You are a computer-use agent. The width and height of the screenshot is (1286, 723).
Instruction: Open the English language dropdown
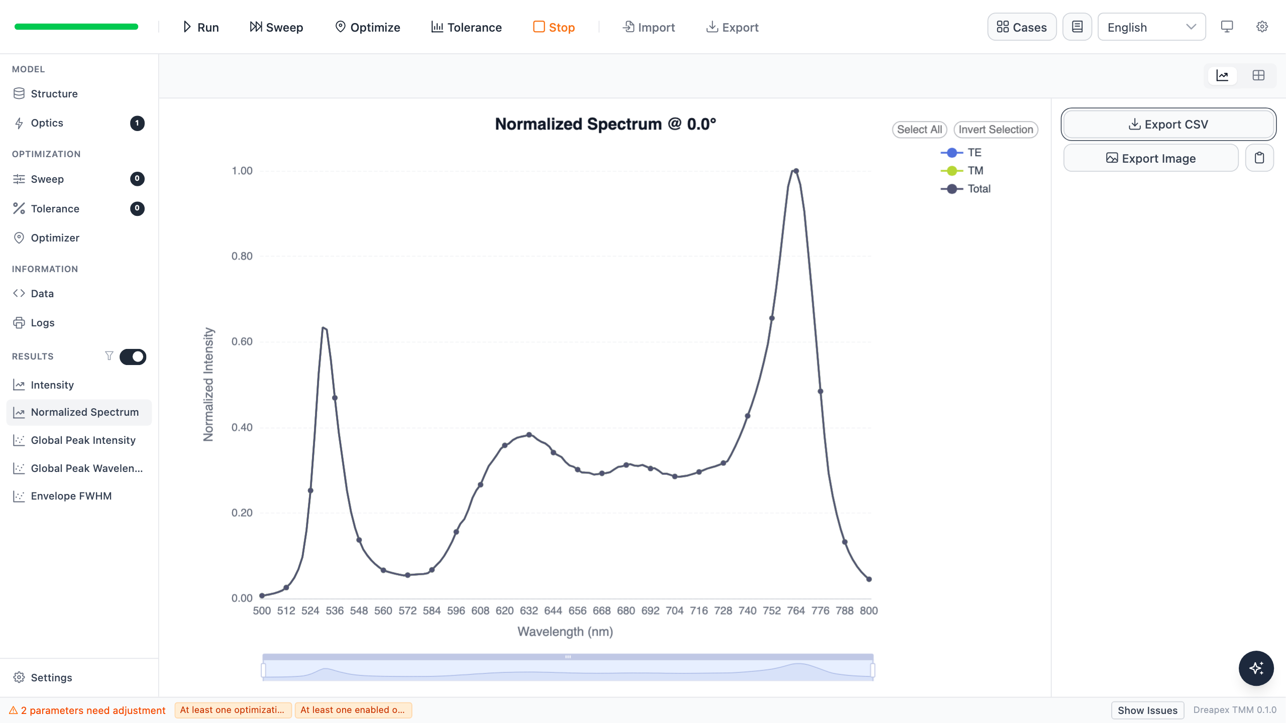[x=1151, y=27]
